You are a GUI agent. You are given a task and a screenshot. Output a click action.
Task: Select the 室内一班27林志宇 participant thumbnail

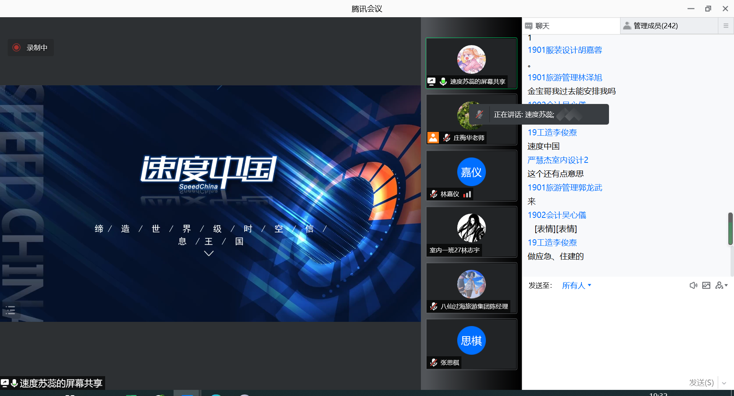tap(471, 232)
